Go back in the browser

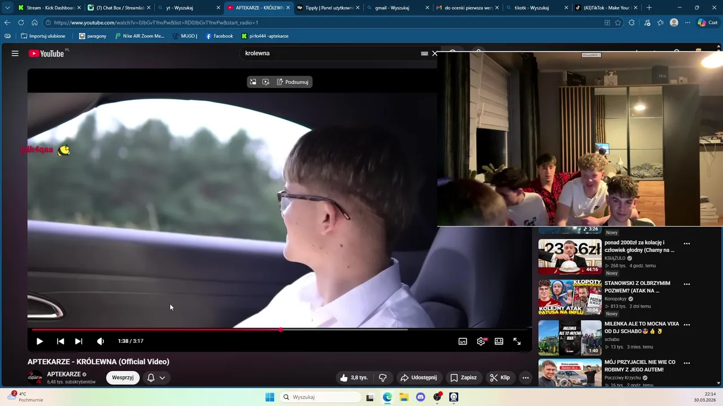pyautogui.click(x=7, y=23)
